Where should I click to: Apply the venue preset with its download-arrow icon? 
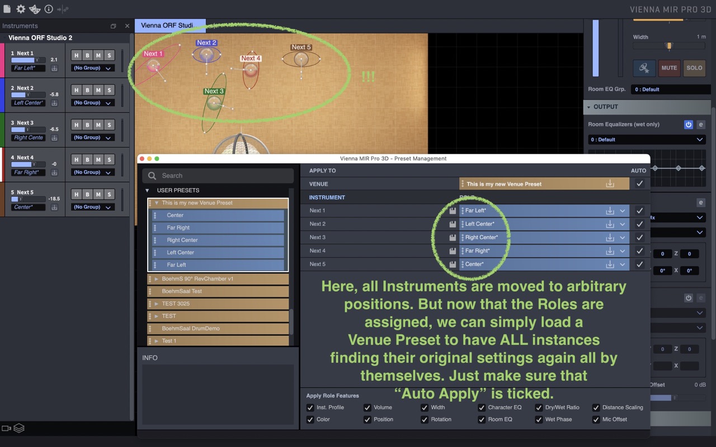click(610, 184)
